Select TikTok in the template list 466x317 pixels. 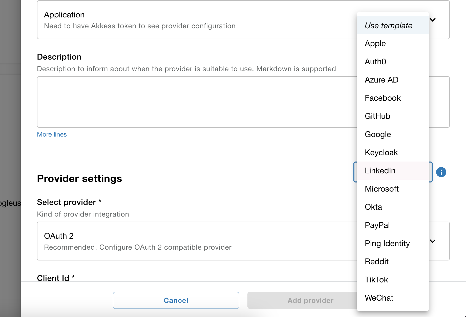(376, 280)
